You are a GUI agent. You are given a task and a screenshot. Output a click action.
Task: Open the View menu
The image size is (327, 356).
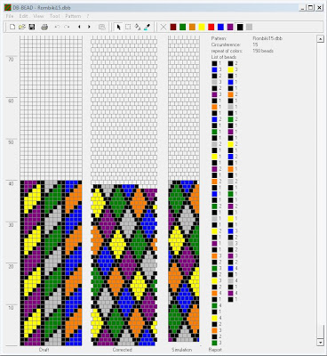click(x=38, y=16)
